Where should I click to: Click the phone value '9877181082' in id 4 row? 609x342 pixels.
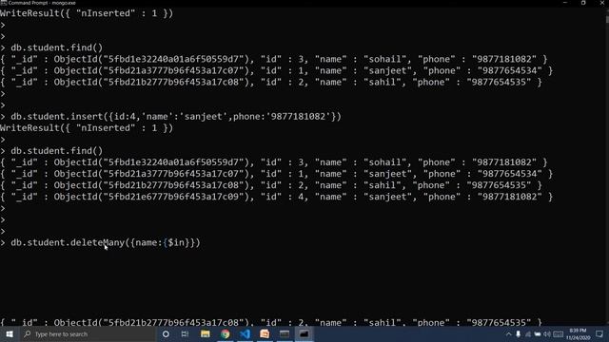point(509,197)
